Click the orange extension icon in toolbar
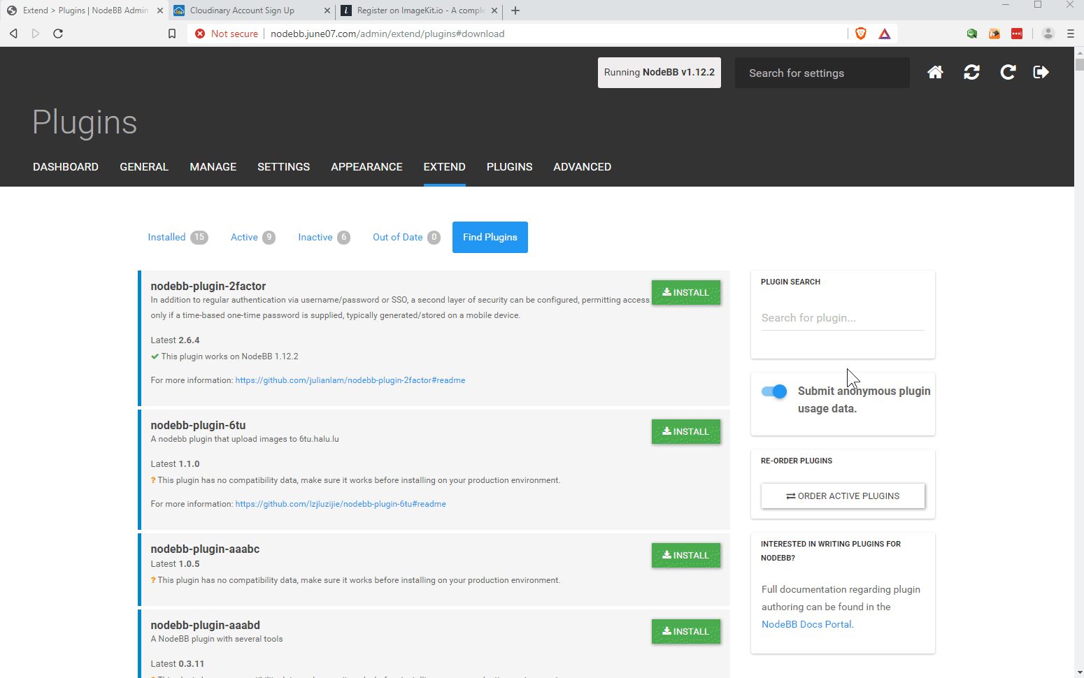 click(x=994, y=34)
